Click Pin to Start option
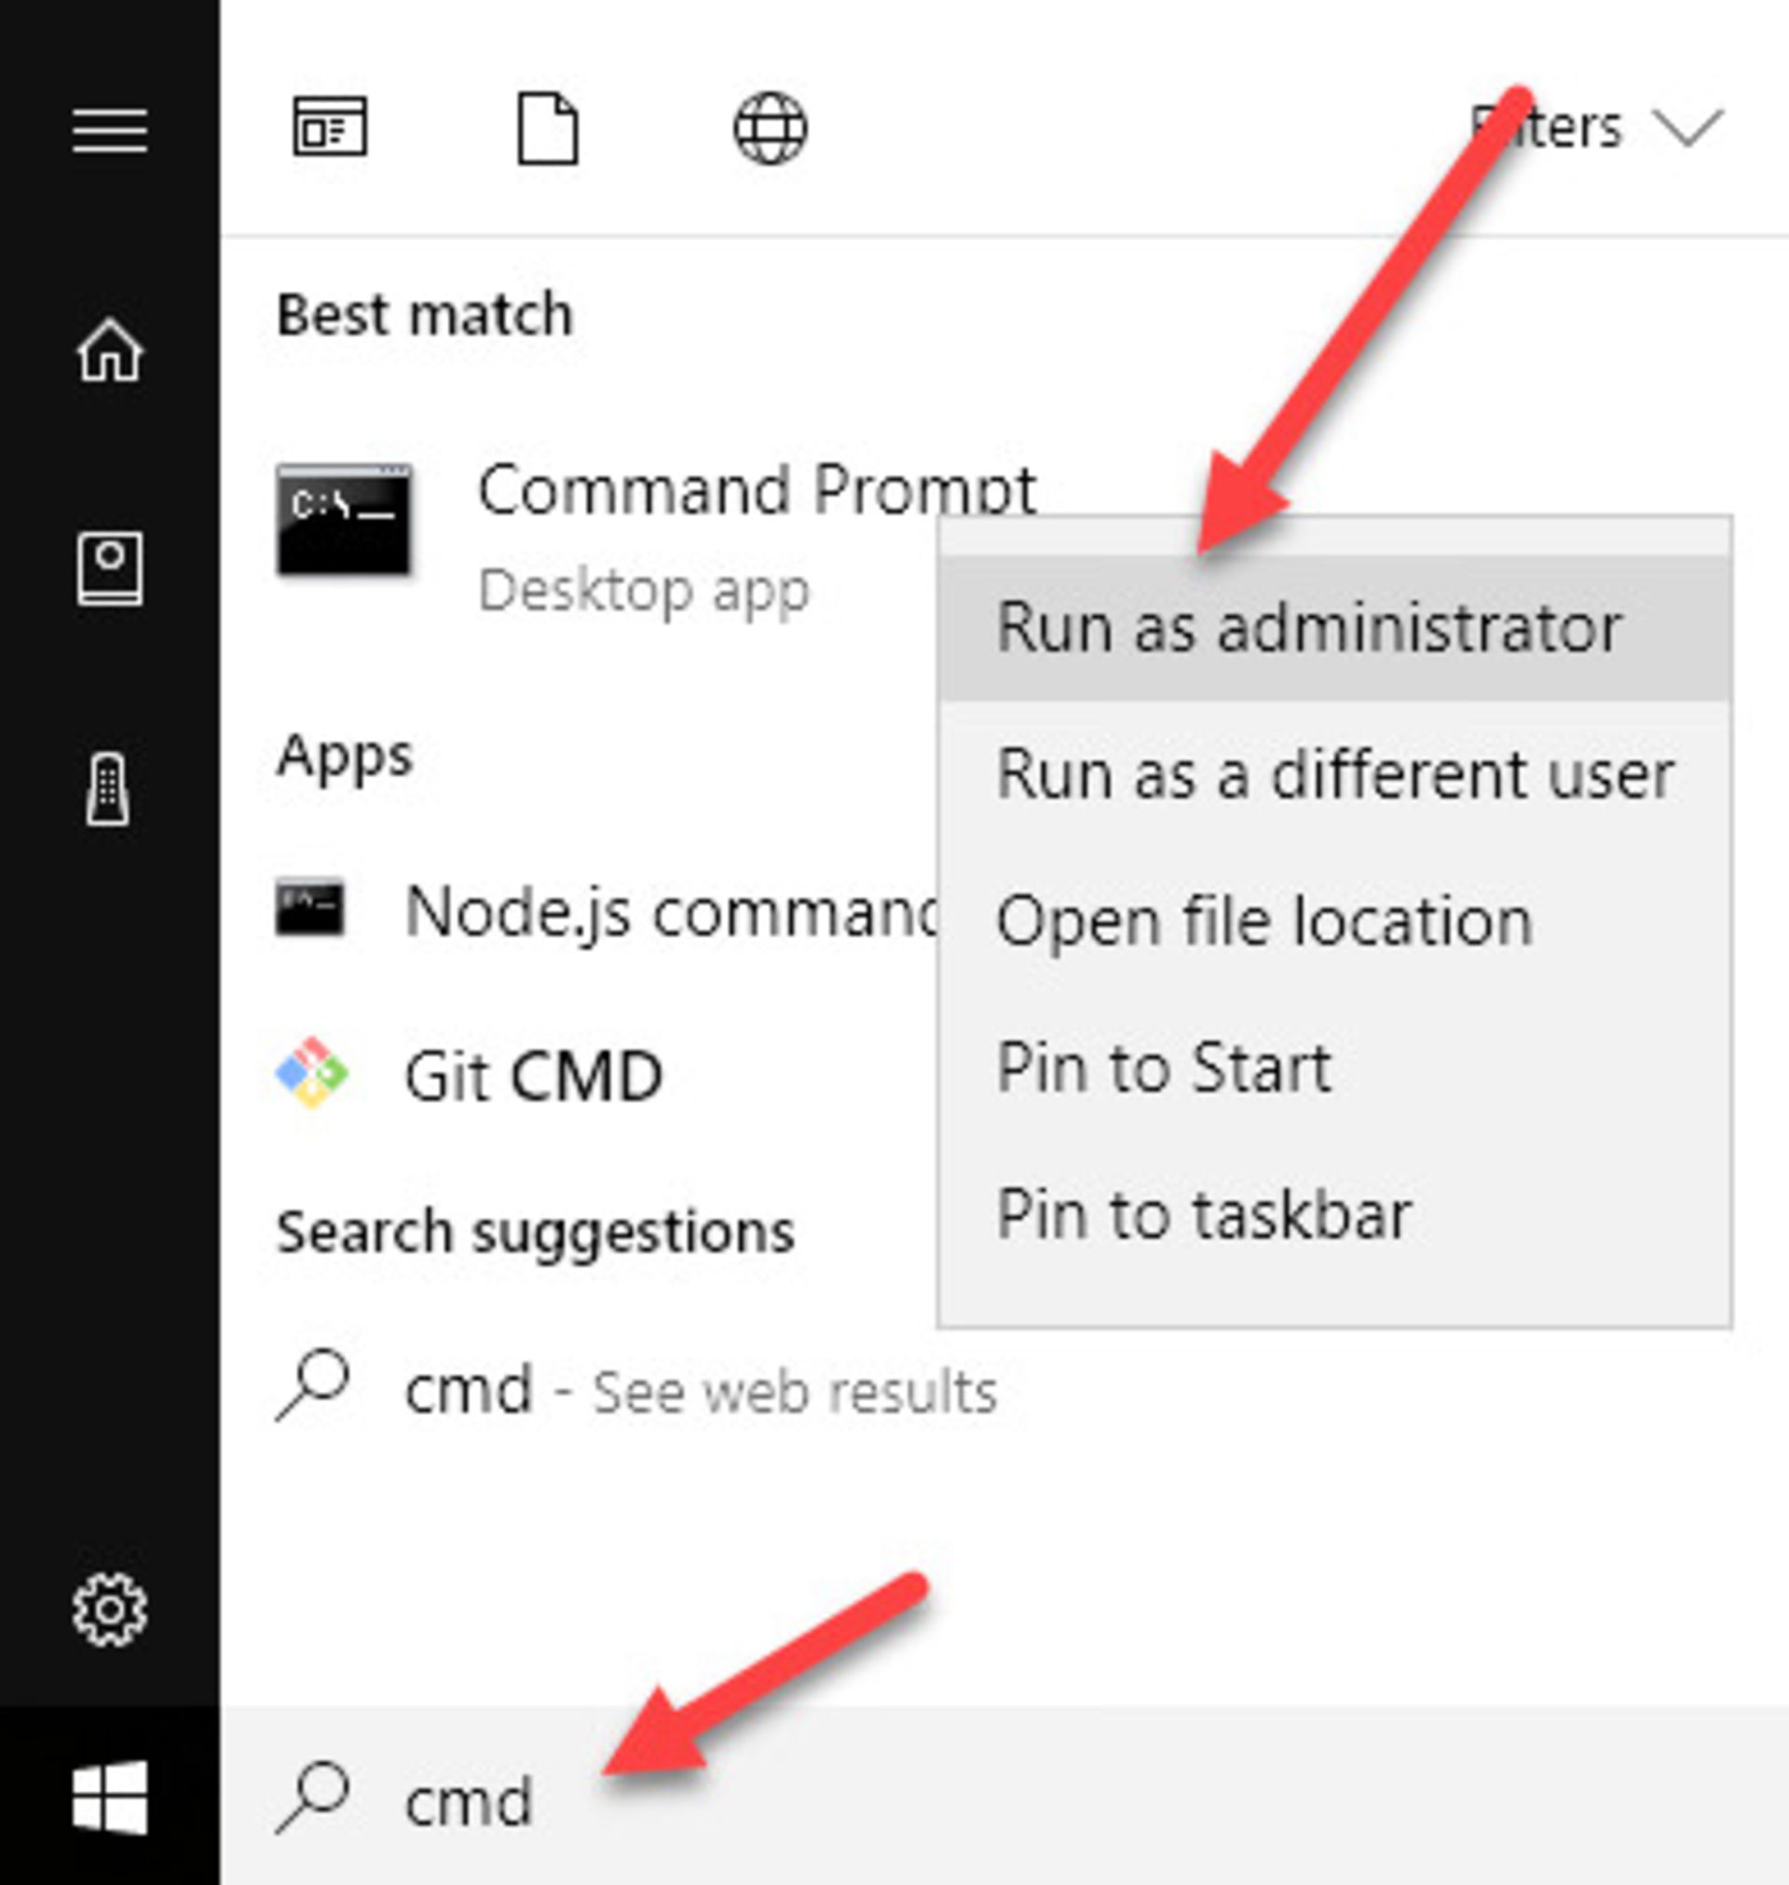This screenshot has height=1885, width=1789. click(1163, 1068)
